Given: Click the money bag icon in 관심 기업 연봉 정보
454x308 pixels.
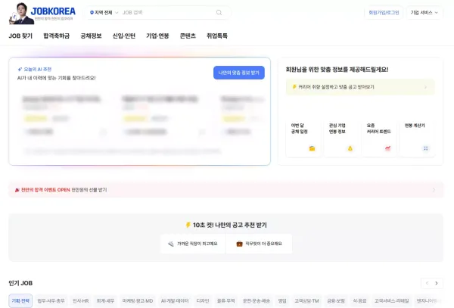Looking at the screenshot, I should pyautogui.click(x=350, y=148).
